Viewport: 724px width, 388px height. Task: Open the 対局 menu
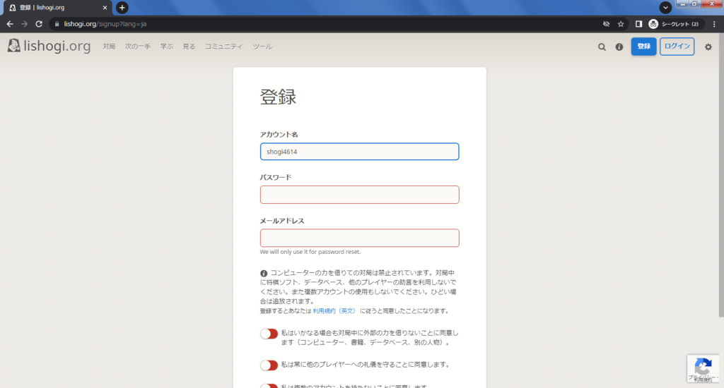pyautogui.click(x=109, y=47)
